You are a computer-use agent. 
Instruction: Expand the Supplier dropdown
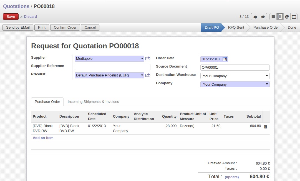[x=142, y=59]
